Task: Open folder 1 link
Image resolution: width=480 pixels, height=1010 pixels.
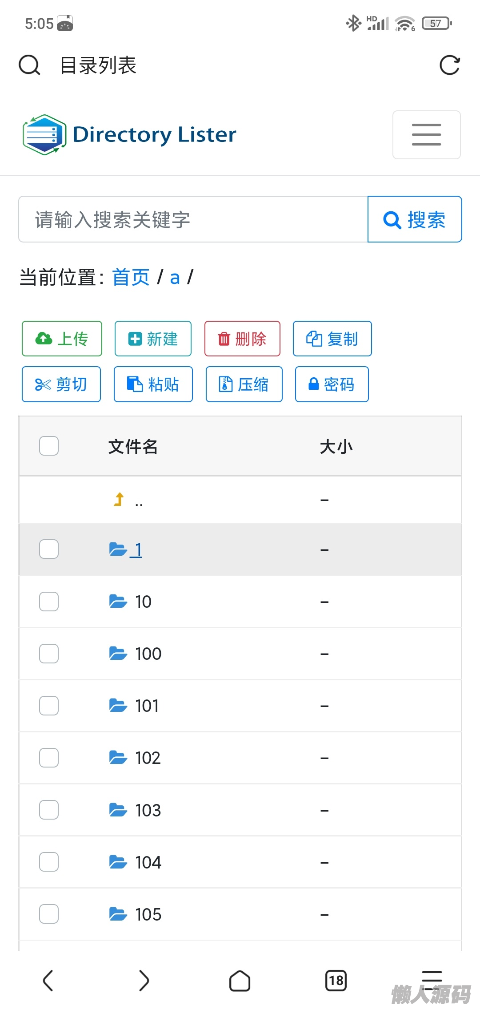Action: point(138,550)
